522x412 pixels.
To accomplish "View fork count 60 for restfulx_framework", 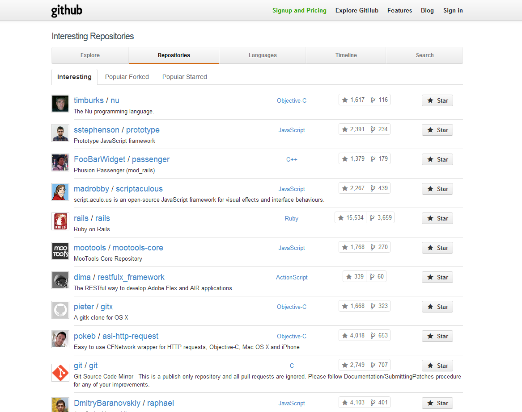I will click(377, 276).
